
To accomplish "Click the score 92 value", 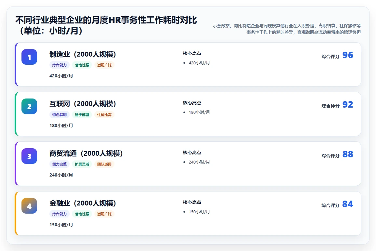I will click(x=348, y=104).
